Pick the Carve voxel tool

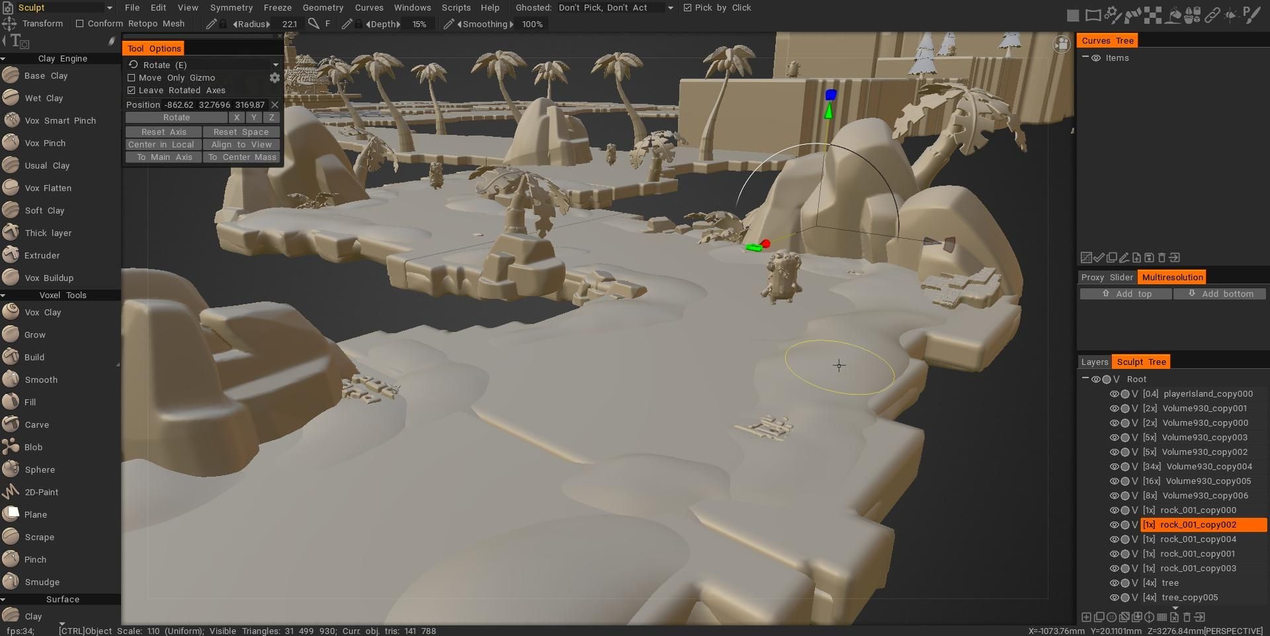tap(37, 424)
